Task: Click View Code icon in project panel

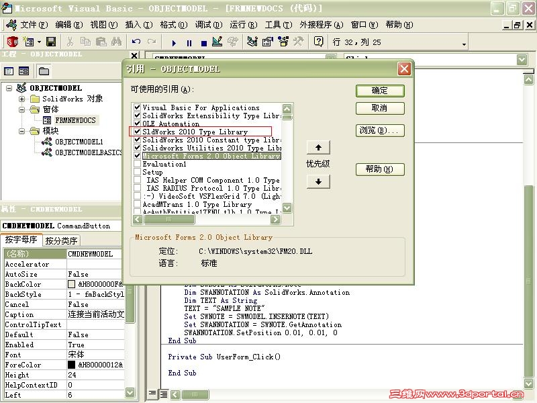Action: 9,71
